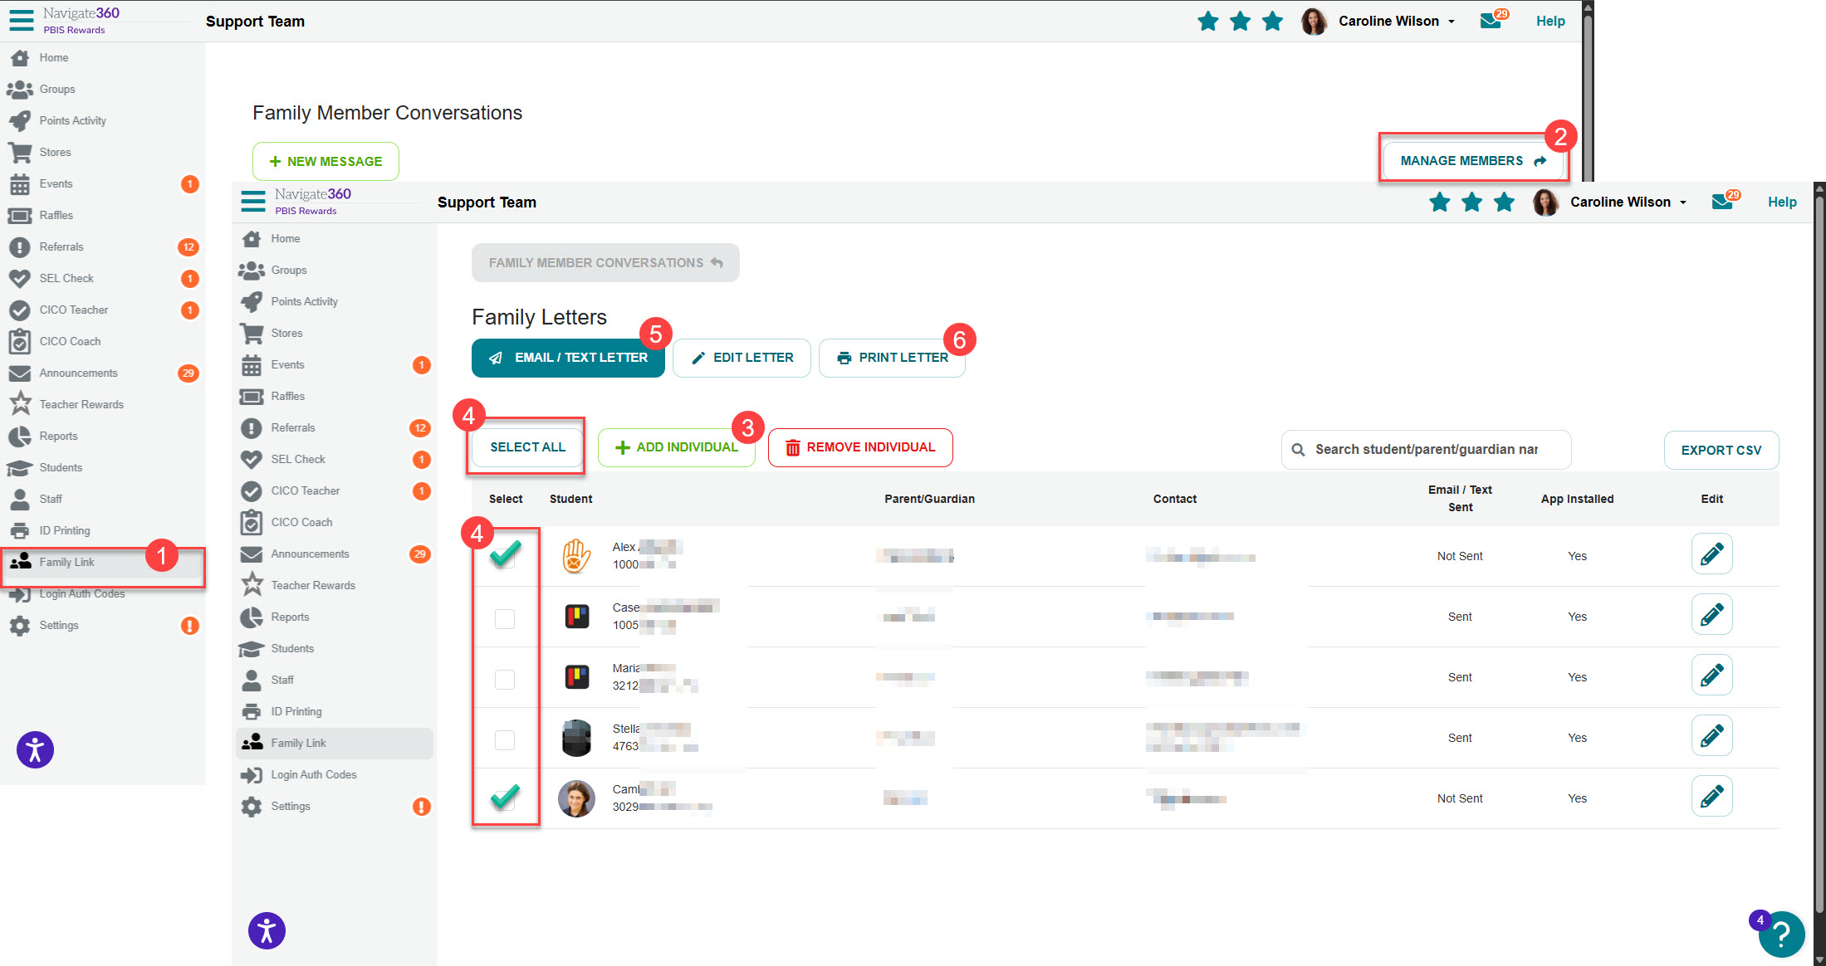
Task: Open the round help question mark widget
Action: (x=1780, y=934)
